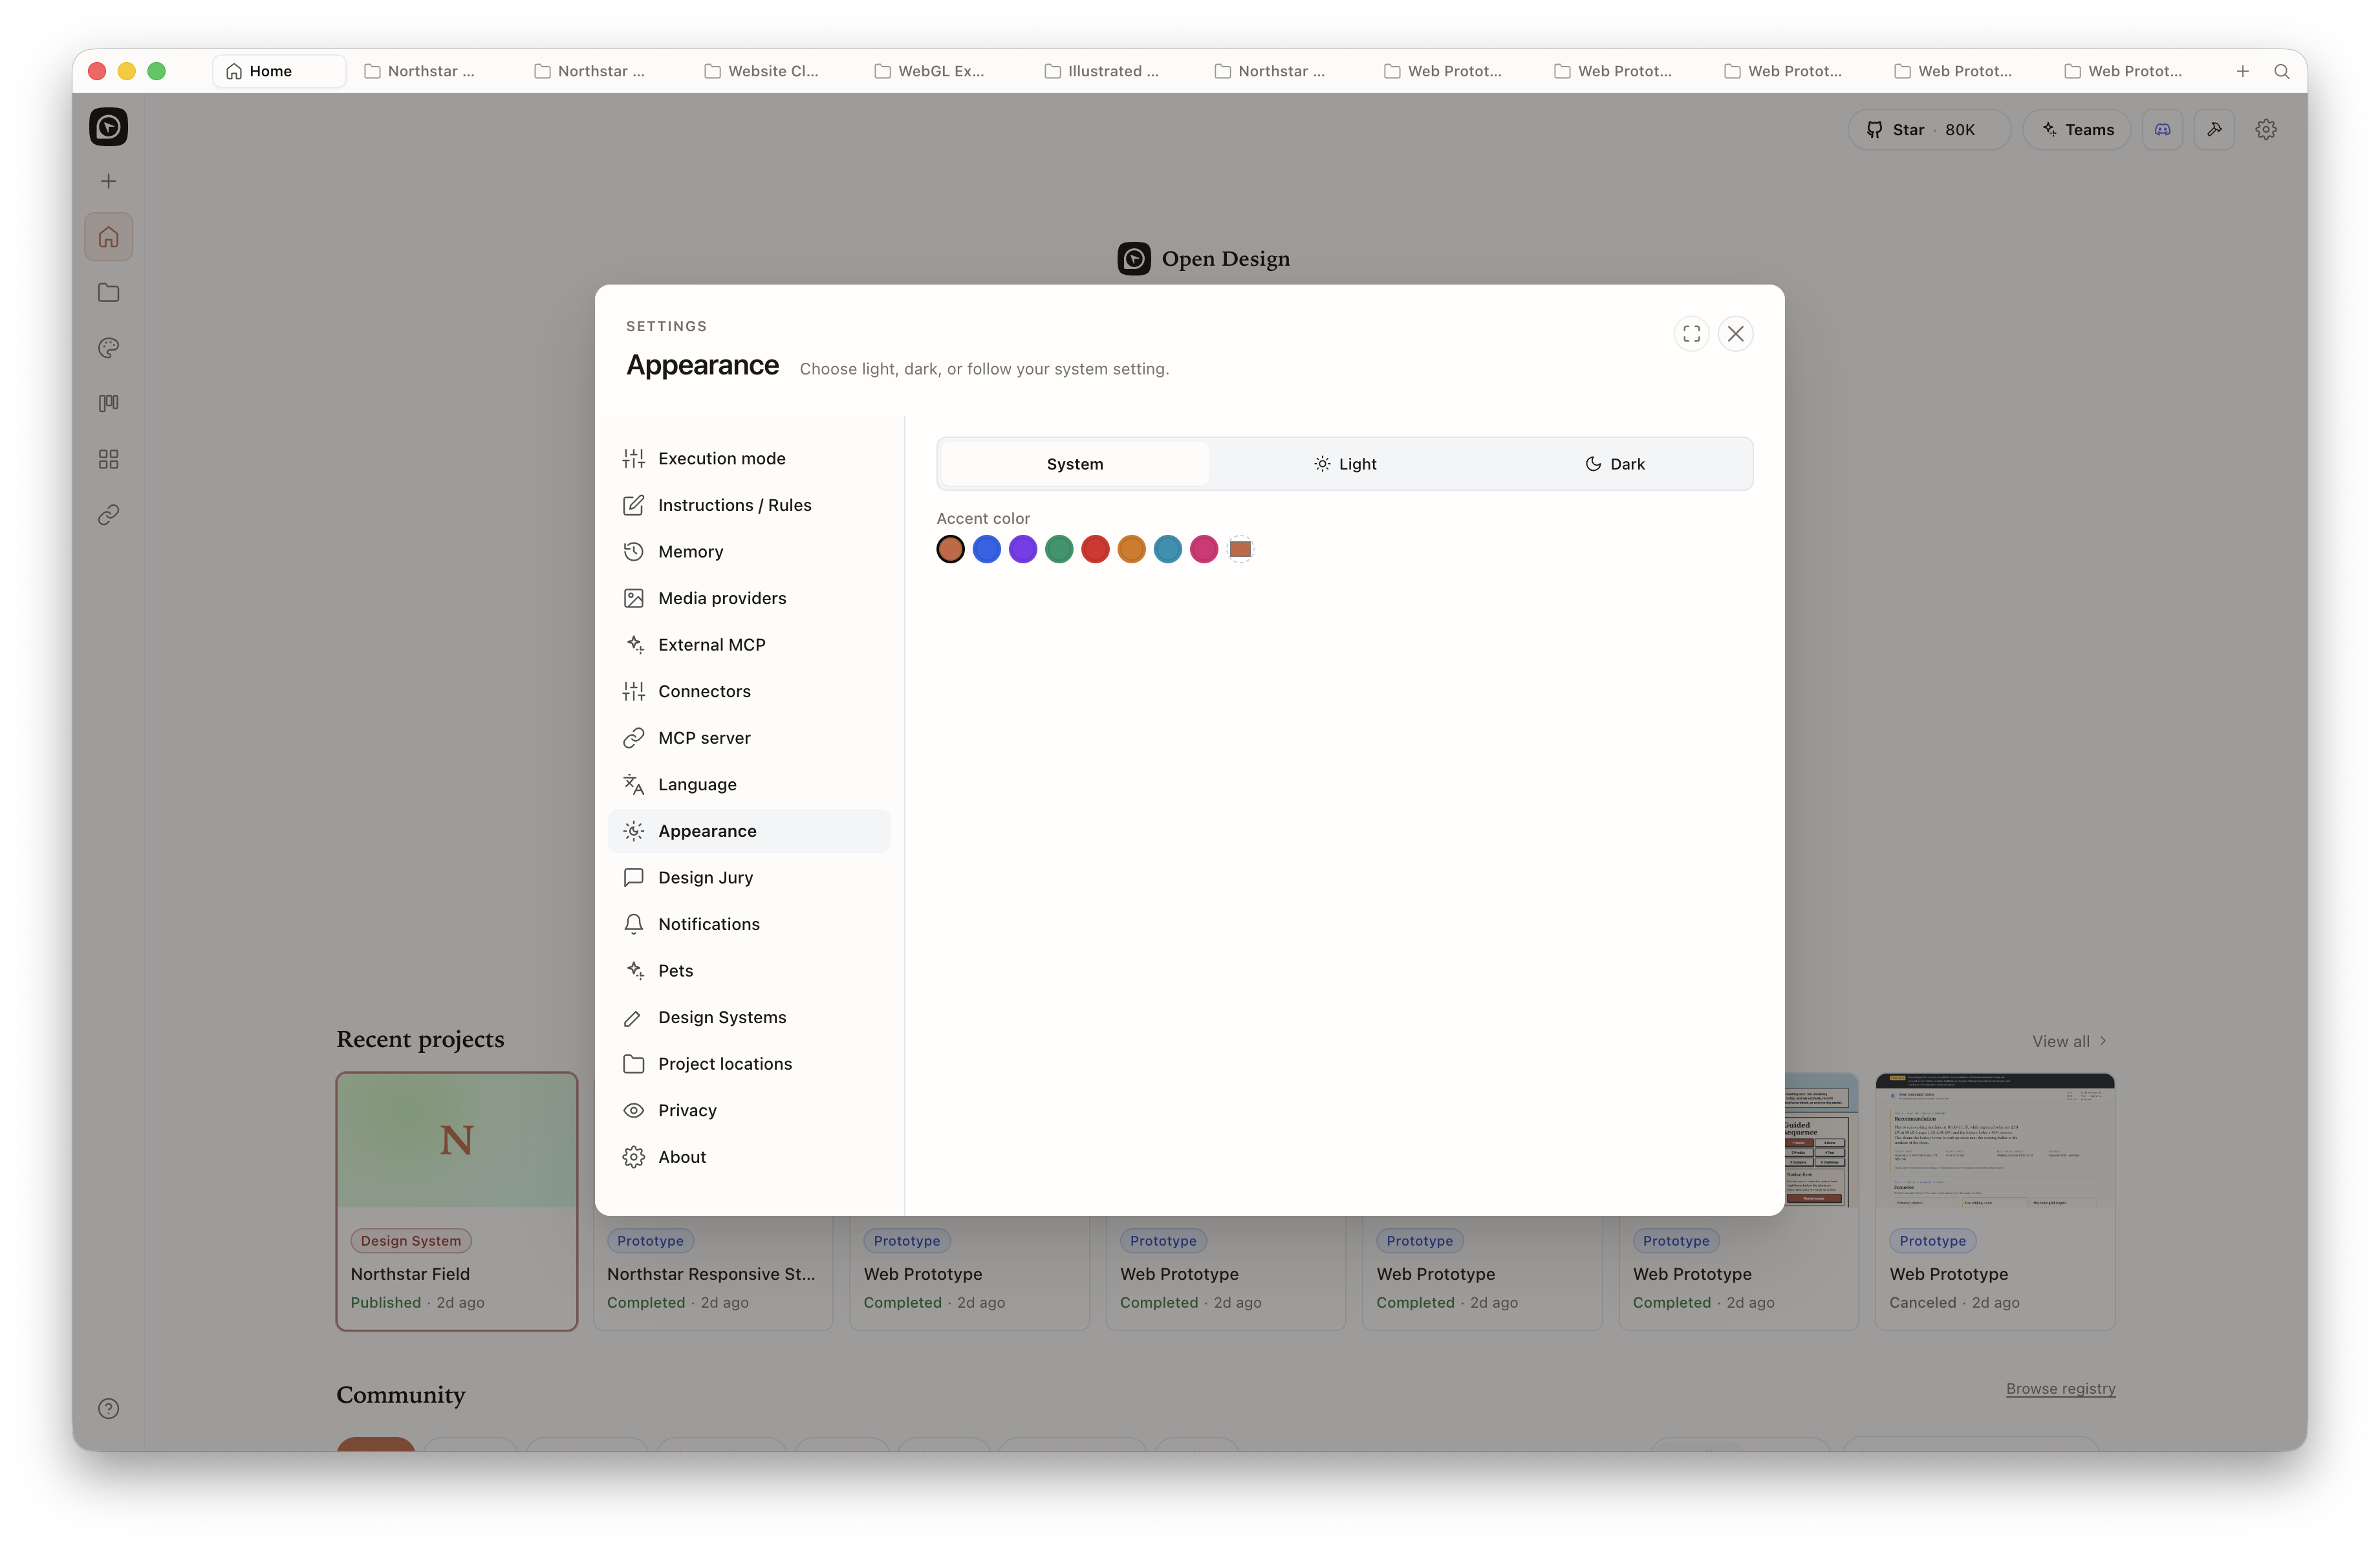Open the grid icon in left sidebar
The height and width of the screenshot is (1547, 2380).
(x=108, y=459)
